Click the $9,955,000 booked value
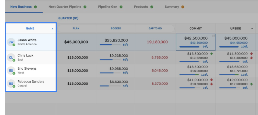Image resolution: width=258 pixels, height=115 pixels. pyautogui.click(x=119, y=69)
